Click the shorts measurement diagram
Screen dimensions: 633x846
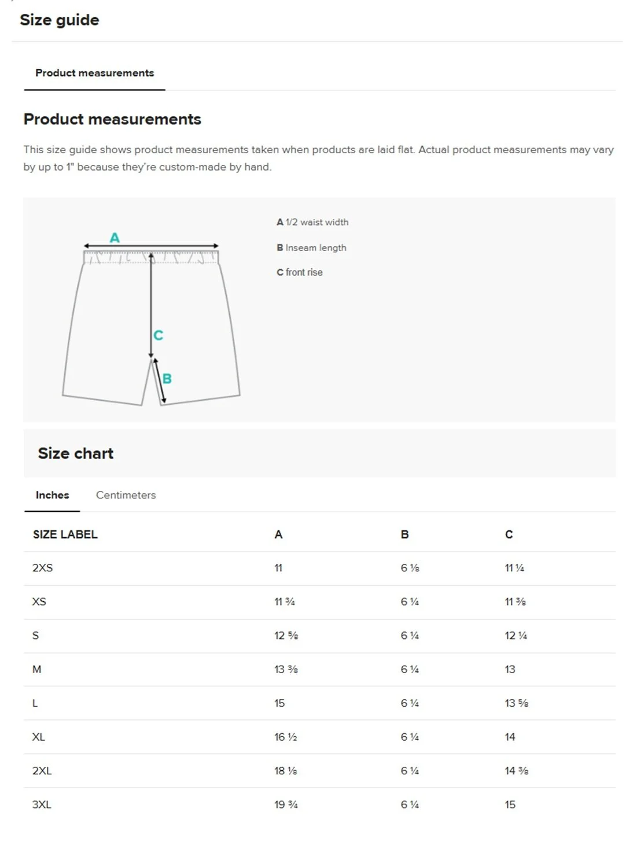click(151, 320)
